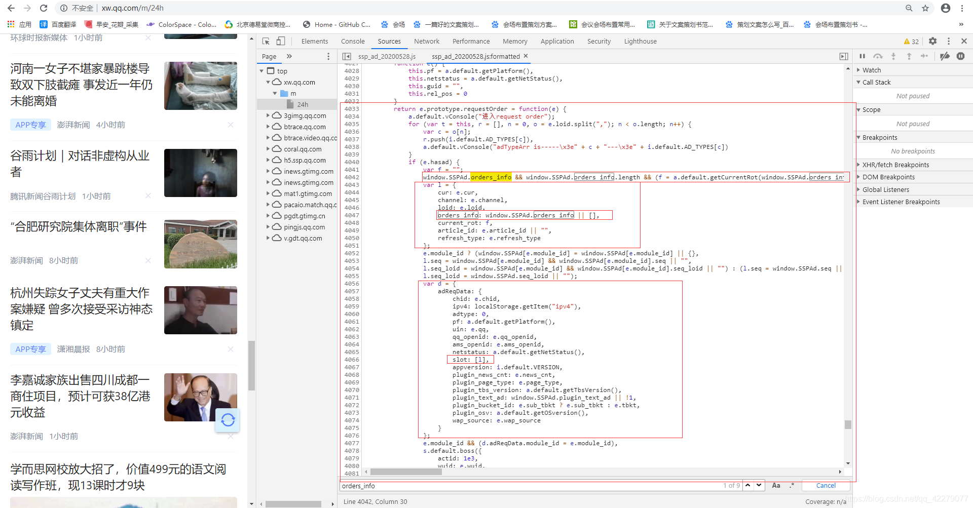Open the Lighthouse tab
The height and width of the screenshot is (508, 973).
click(x=641, y=42)
